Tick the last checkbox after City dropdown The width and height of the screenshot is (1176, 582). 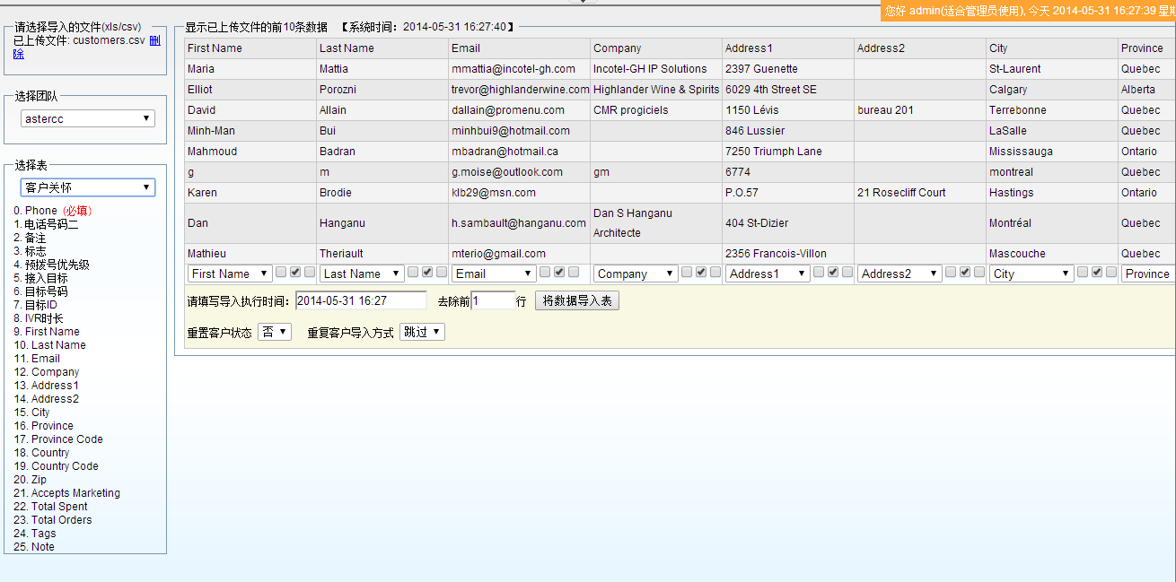[x=1111, y=273]
